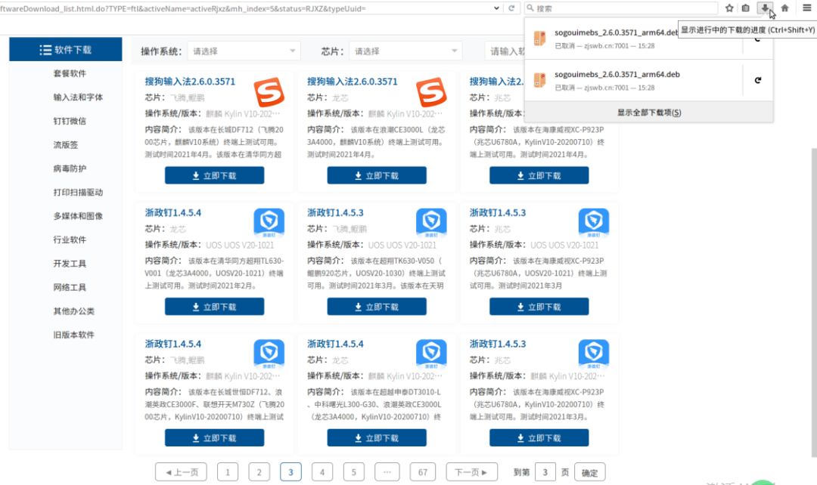
Task: Click the go-to page number field
Action: [x=545, y=472]
